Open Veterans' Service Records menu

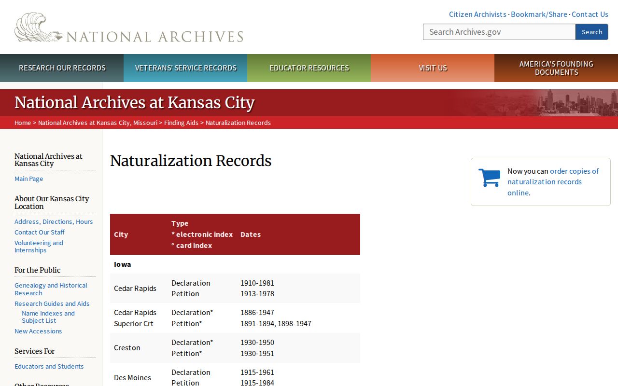[185, 68]
